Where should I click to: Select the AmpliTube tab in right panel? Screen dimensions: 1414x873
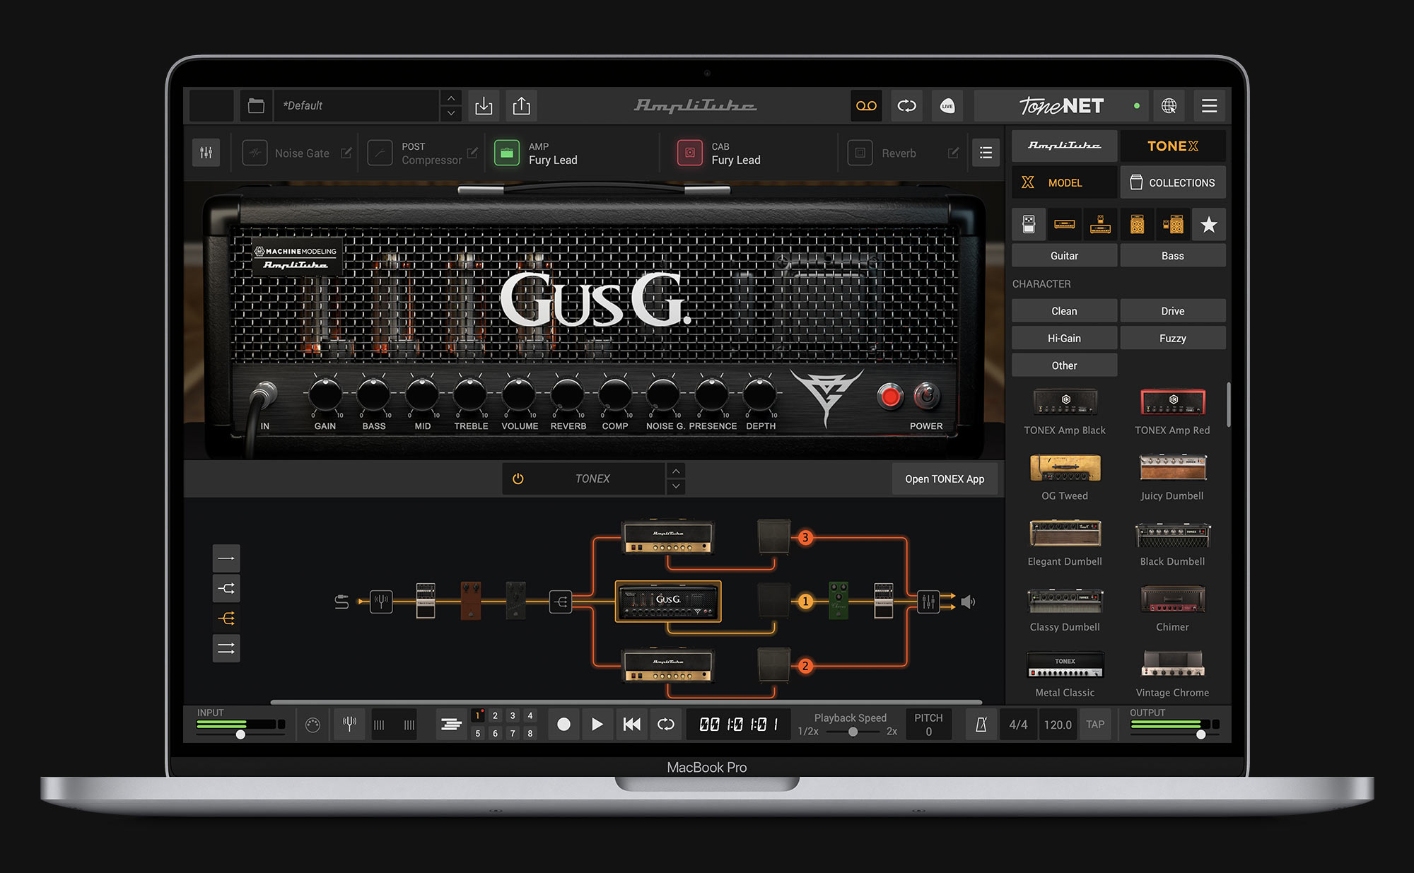point(1064,146)
